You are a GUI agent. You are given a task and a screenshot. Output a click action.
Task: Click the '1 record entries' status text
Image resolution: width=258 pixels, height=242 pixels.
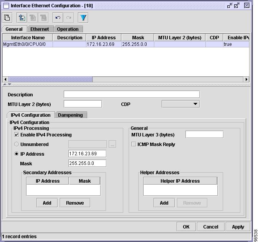[20, 237]
